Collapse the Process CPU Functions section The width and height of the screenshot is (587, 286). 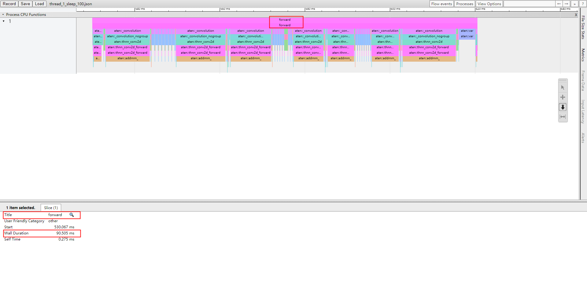point(3,15)
